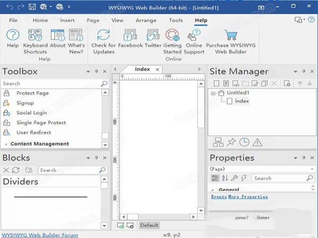Switch to the Arrange ribbon tab
The height and width of the screenshot is (238, 318).
146,20
